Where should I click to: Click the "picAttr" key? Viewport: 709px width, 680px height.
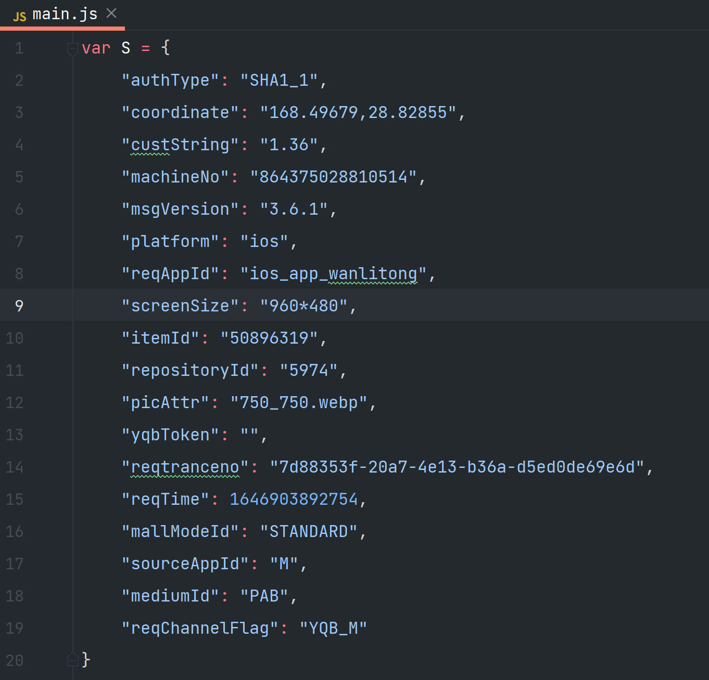(x=165, y=403)
